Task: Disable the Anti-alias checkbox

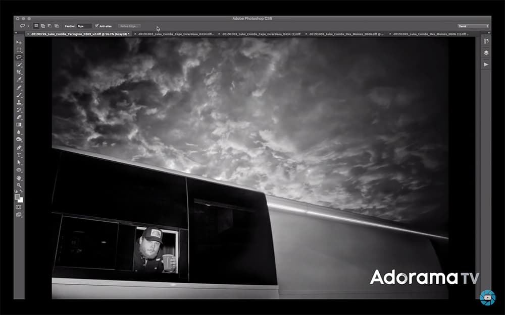Action: tap(96, 26)
